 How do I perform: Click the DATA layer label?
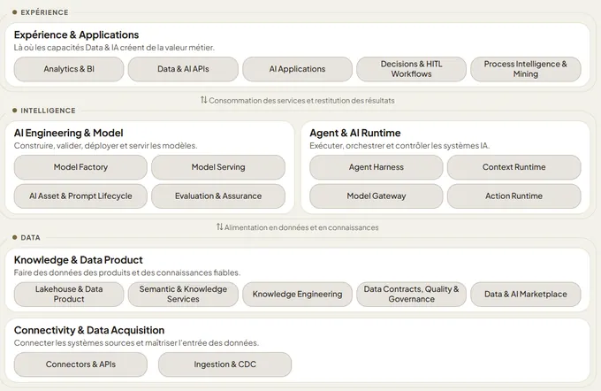30,238
